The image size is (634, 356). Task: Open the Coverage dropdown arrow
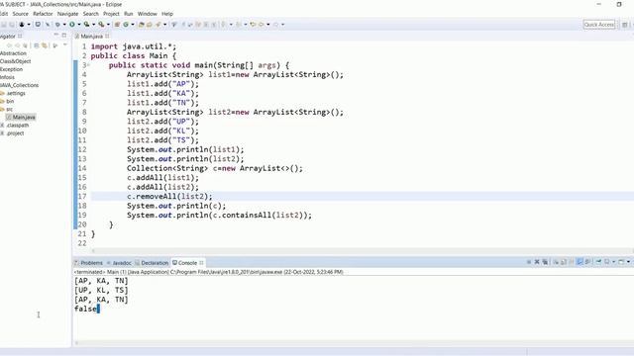[x=93, y=25]
